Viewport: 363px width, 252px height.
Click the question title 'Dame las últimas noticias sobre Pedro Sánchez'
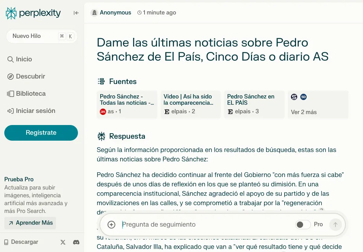[x=213, y=50]
